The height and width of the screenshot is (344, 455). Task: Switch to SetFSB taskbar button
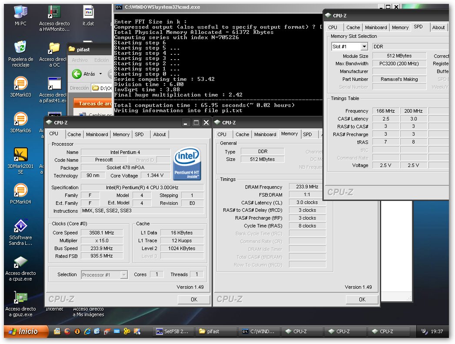tap(173, 331)
